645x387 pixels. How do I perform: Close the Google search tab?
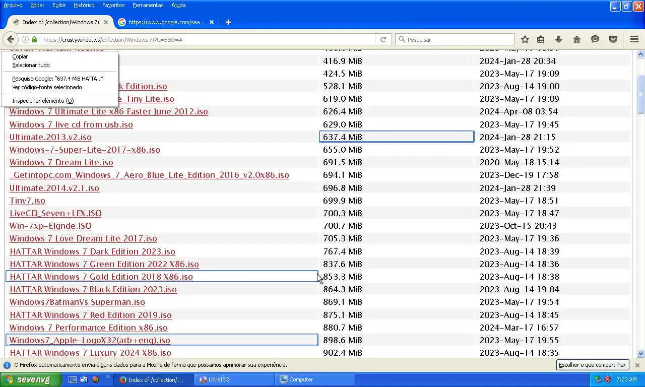pos(212,22)
